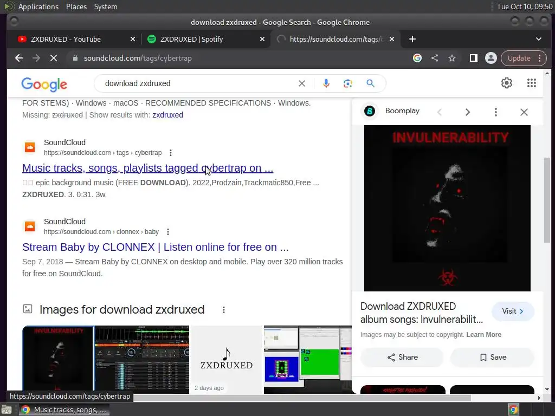Show the next image in the panel
Screen dimensions: 555x416
pyautogui.click(x=468, y=112)
